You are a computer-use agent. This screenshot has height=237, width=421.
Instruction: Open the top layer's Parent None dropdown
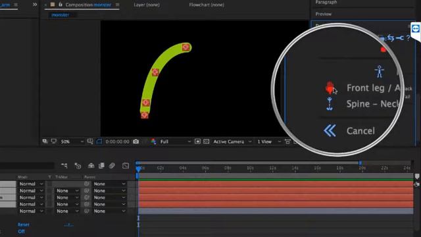point(109,184)
